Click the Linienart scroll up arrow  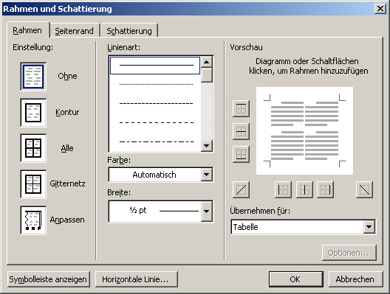pyautogui.click(x=206, y=62)
